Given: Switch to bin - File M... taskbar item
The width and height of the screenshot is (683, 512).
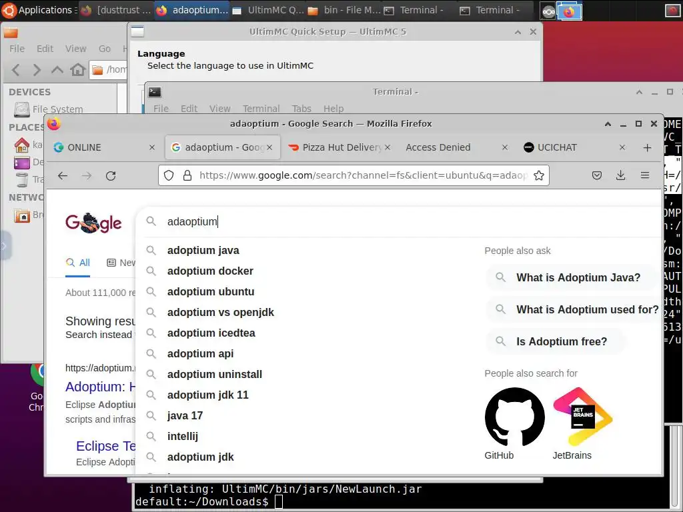Looking at the screenshot, I should pyautogui.click(x=344, y=10).
